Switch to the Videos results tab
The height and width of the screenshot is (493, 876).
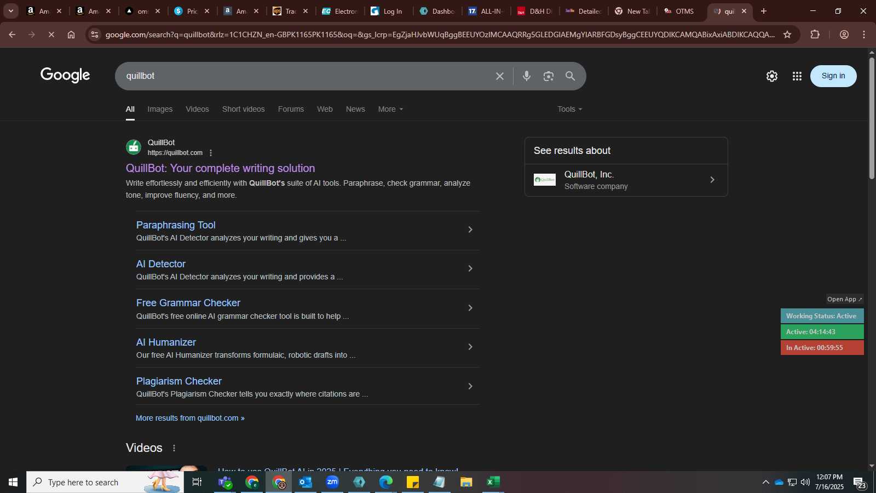click(197, 109)
